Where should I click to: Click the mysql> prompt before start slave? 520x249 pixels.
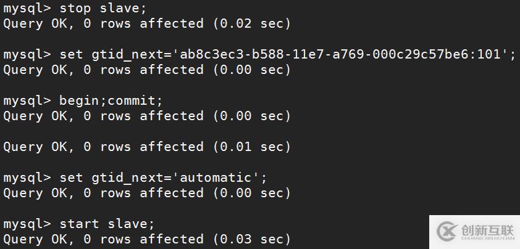click(28, 224)
